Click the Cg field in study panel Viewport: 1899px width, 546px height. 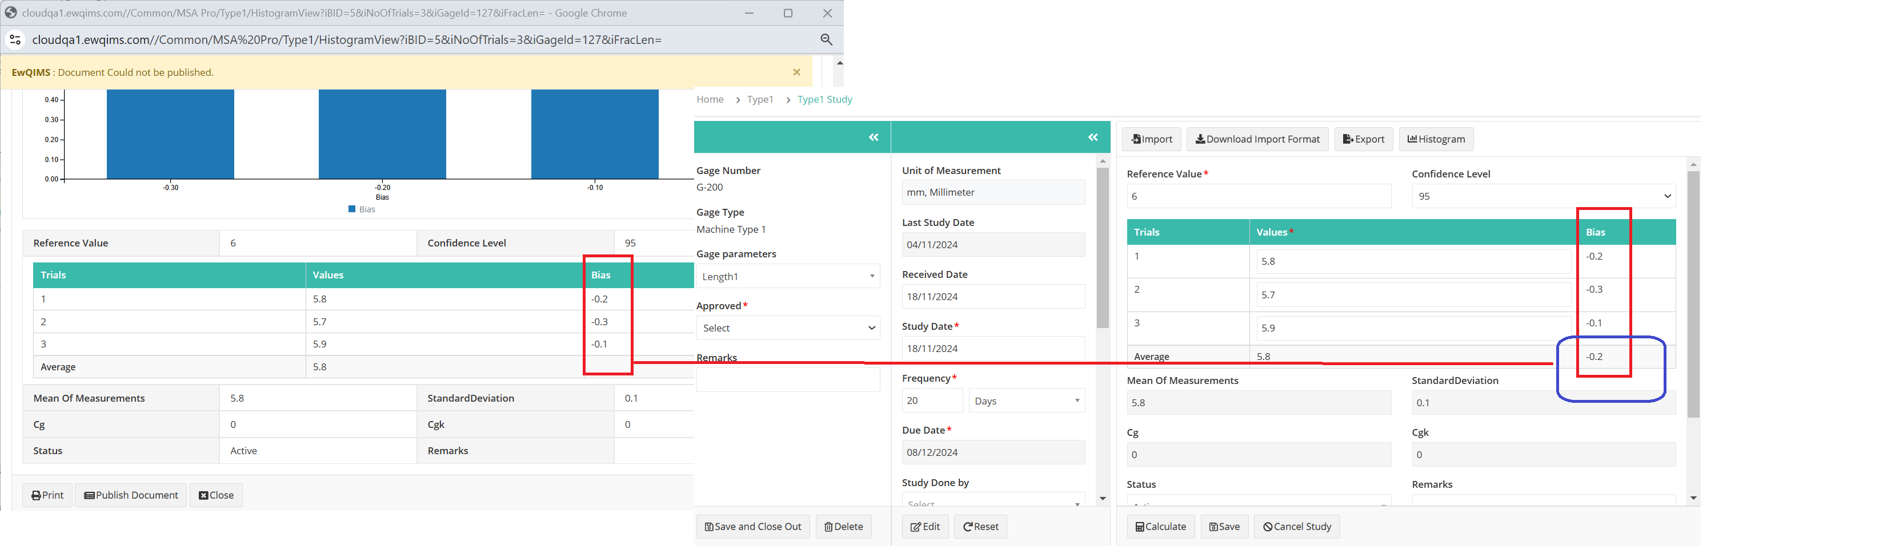pyautogui.click(x=1259, y=455)
